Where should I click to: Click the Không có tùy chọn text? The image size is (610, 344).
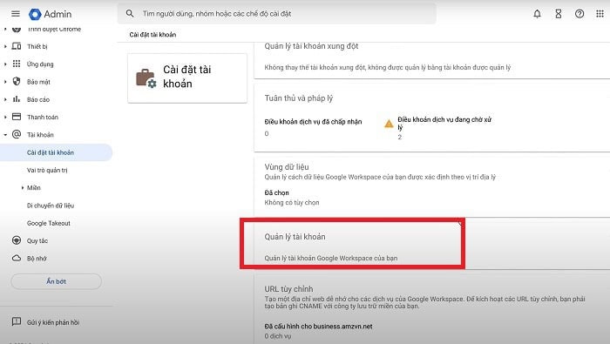[x=292, y=203]
